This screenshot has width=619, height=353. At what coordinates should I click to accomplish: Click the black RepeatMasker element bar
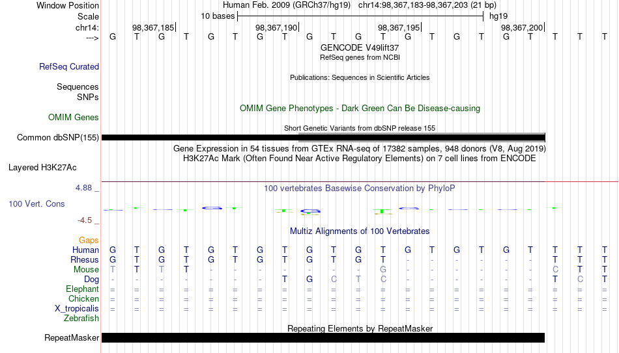323,337
